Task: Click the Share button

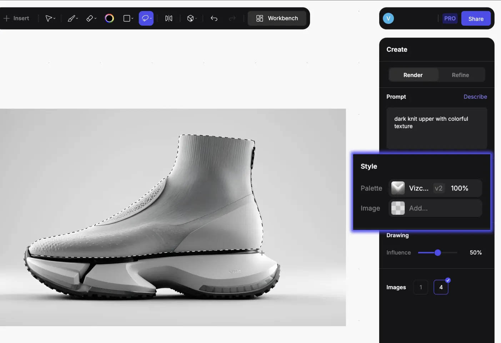Action: pyautogui.click(x=476, y=18)
